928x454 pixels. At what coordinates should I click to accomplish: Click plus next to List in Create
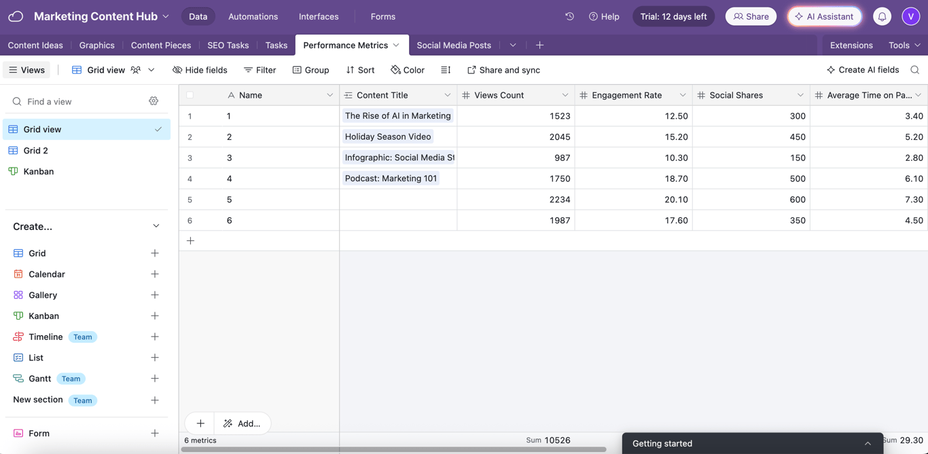pyautogui.click(x=155, y=358)
